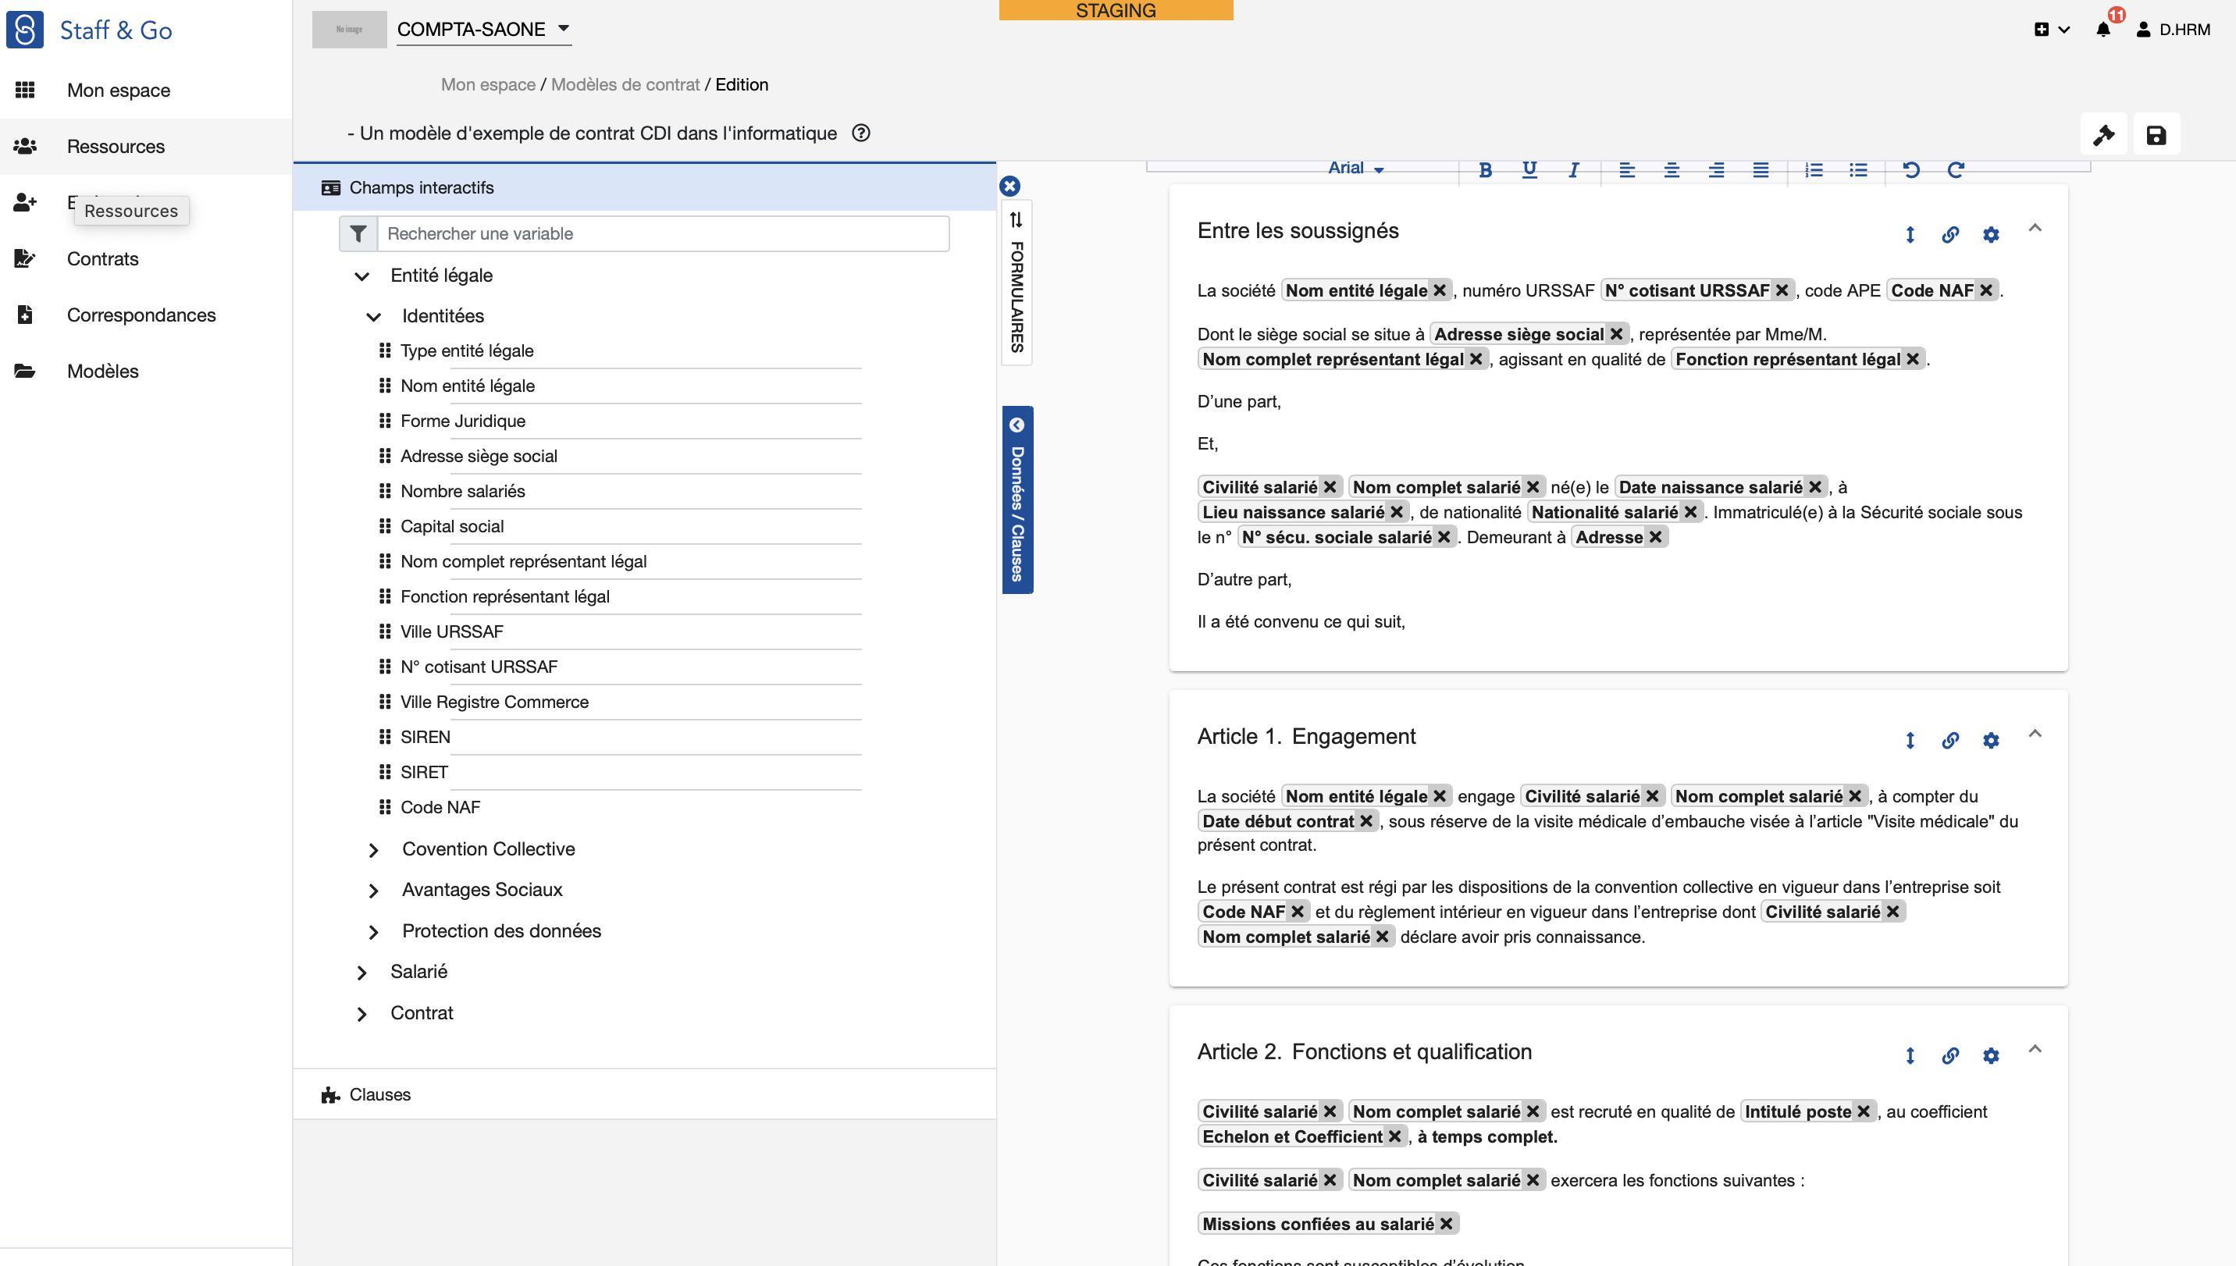This screenshot has height=1266, width=2236.
Task: Toggle bold formatting
Action: (1486, 169)
